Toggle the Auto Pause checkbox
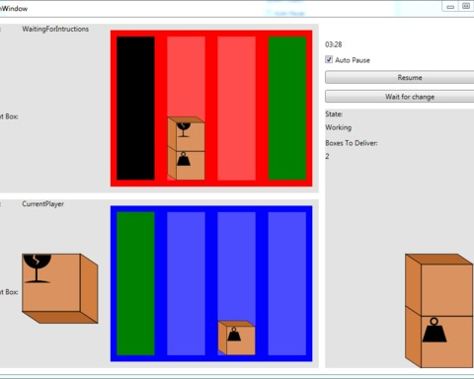 tap(329, 59)
